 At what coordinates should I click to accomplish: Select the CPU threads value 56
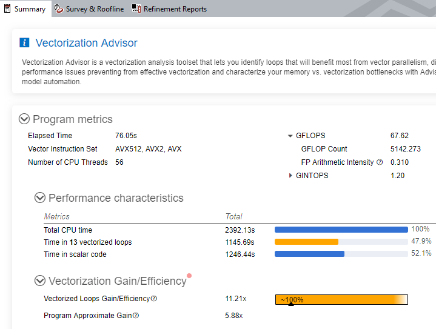click(119, 162)
